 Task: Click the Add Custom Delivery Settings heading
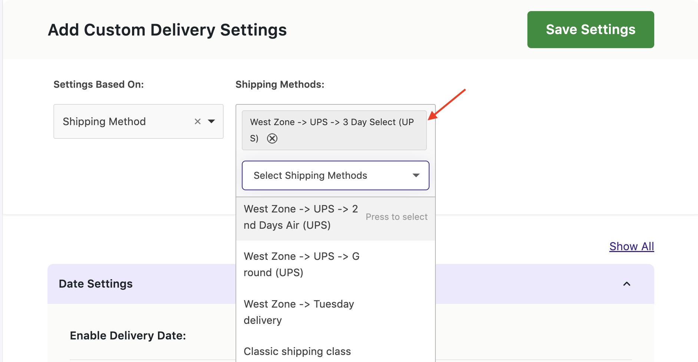point(167,30)
